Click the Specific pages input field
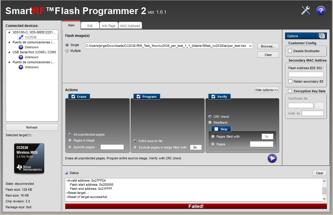 point(112,147)
